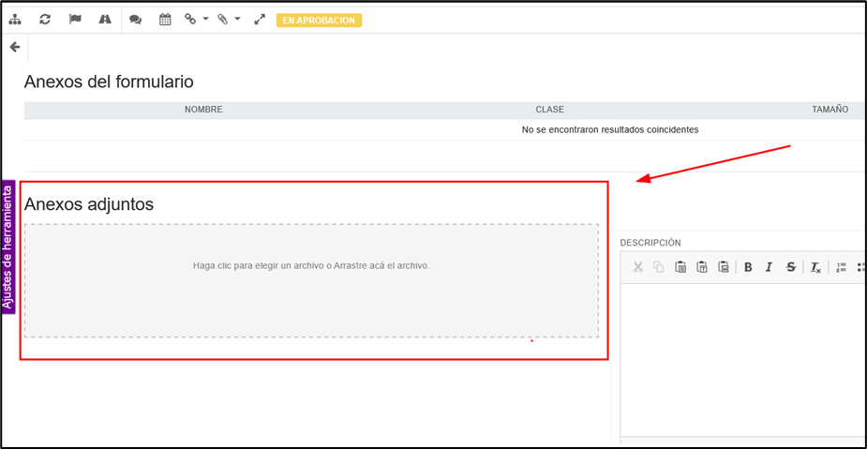Toggle bold formatting in description editor
The image size is (867, 449).
[x=748, y=267]
